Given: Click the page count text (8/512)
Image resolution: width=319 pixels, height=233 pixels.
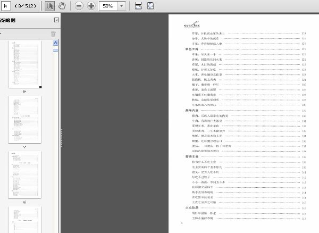Looking at the screenshot, I should (x=26, y=6).
